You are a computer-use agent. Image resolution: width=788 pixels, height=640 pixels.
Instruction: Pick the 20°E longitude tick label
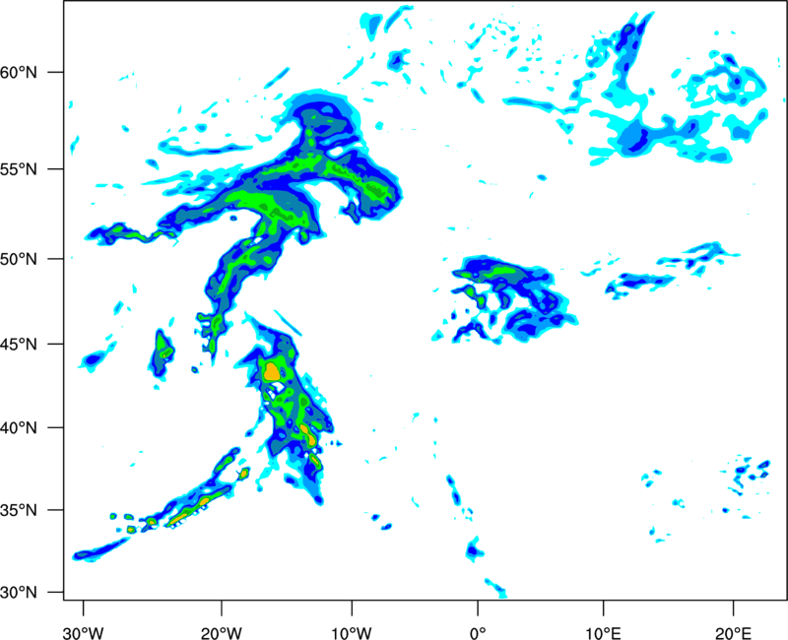[x=733, y=633]
